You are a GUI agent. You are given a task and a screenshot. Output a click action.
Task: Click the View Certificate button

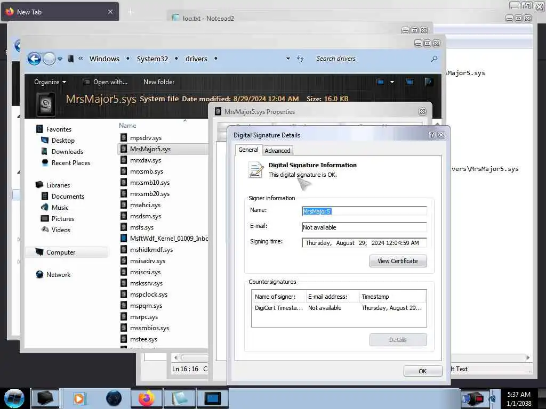398,261
